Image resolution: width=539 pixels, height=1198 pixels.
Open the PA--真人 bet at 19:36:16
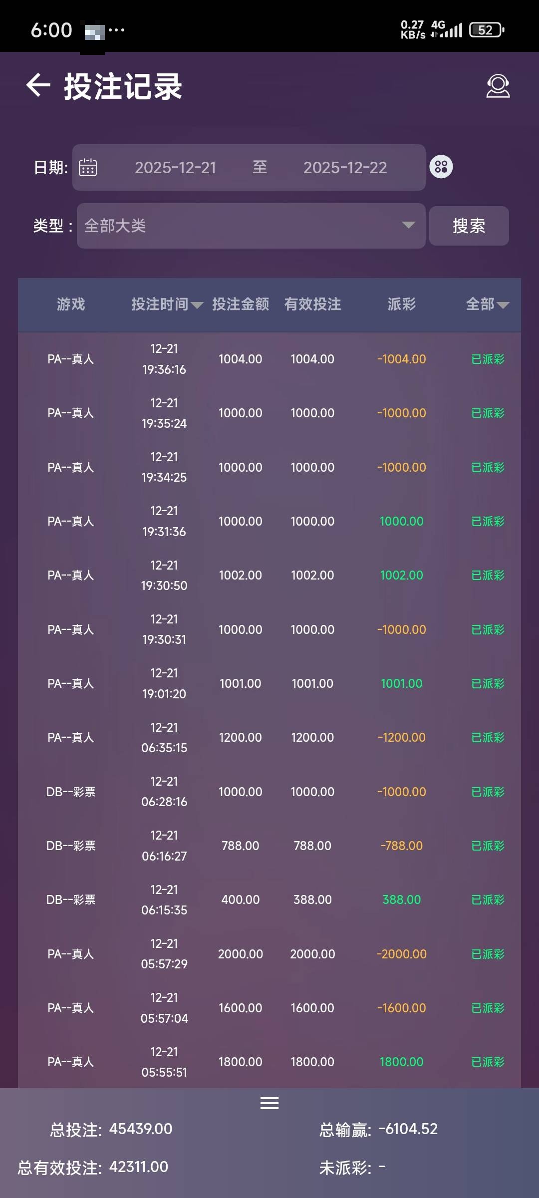click(x=71, y=359)
